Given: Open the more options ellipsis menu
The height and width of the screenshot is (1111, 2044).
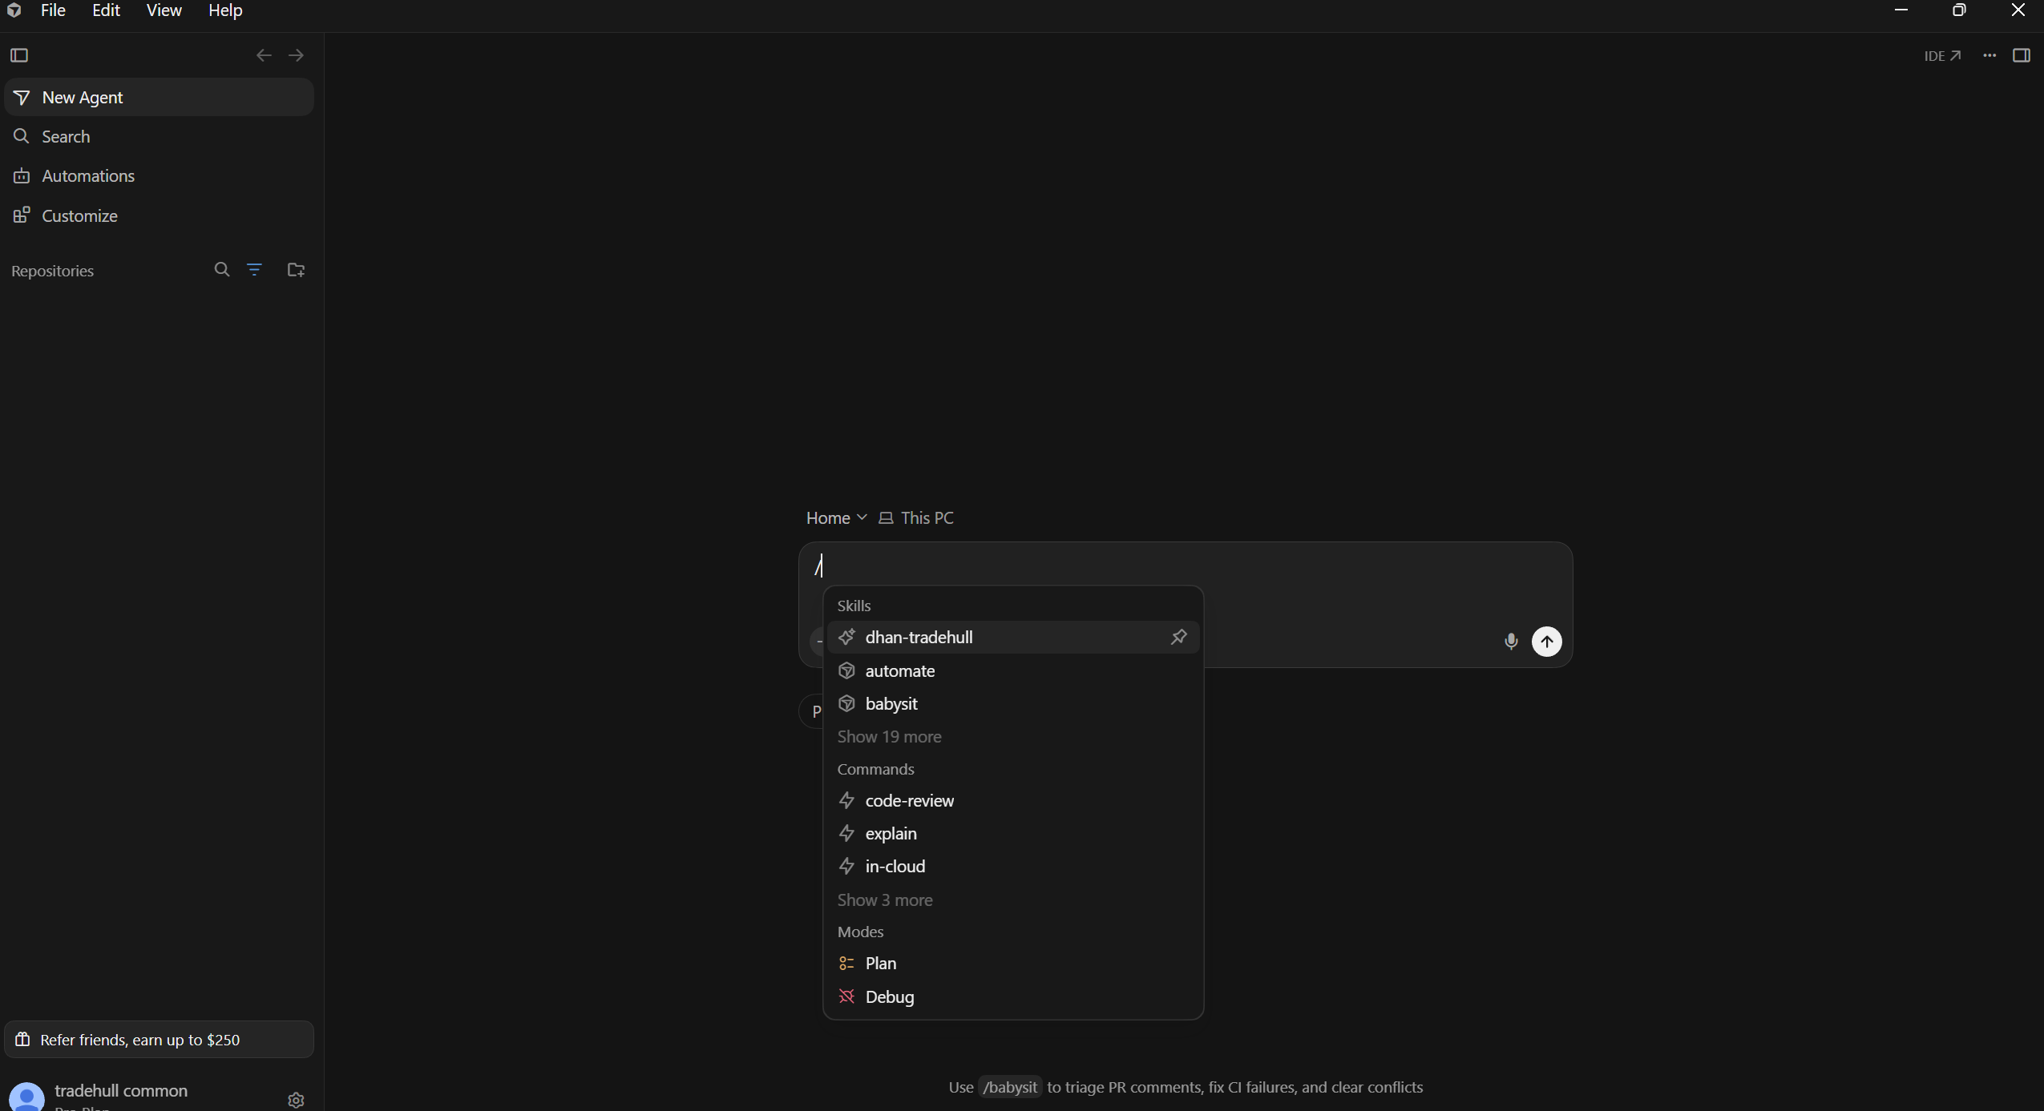Looking at the screenshot, I should (1989, 55).
